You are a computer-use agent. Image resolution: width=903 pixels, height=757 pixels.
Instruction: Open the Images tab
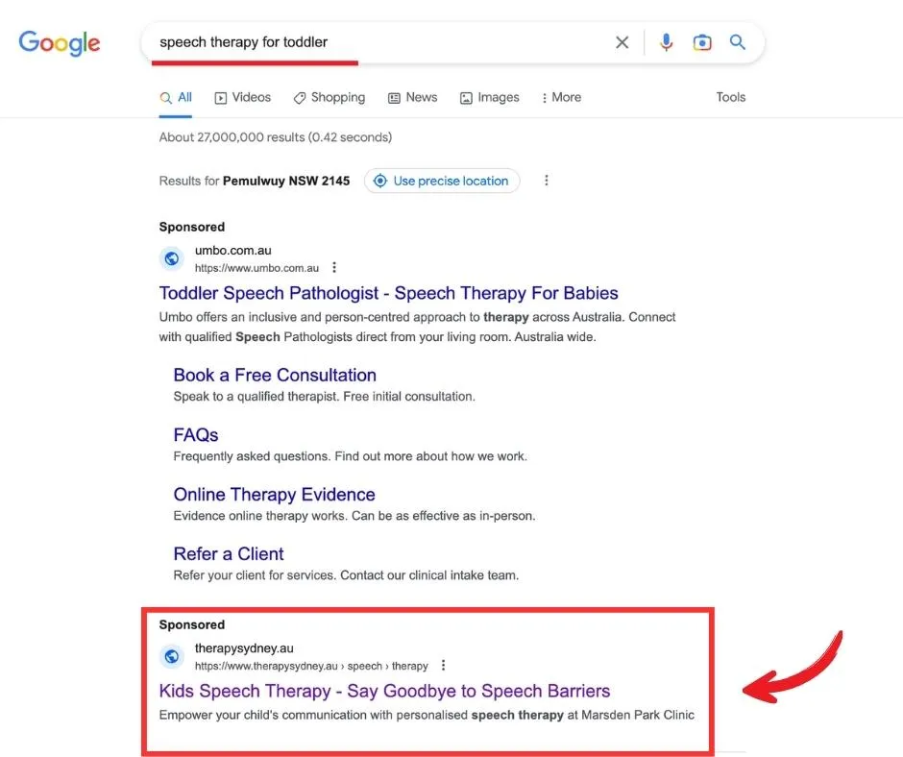490,97
